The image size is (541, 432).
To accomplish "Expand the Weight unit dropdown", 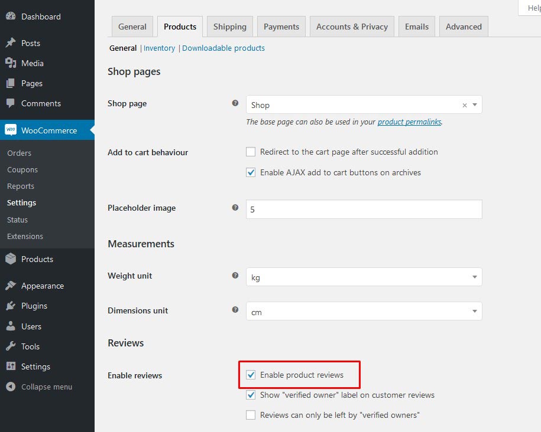I will (364, 277).
